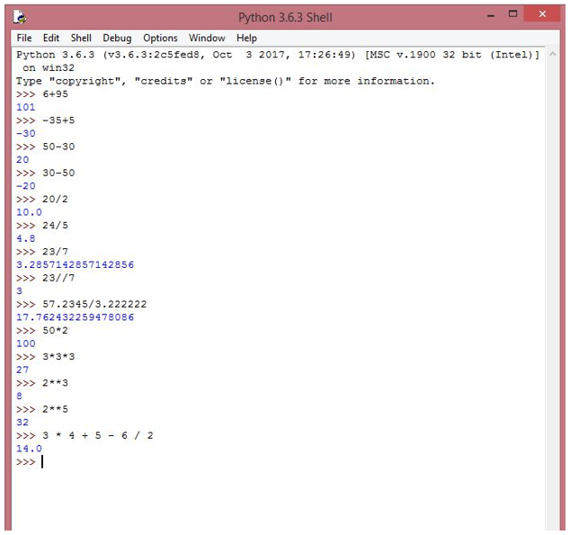Click the result 100
The width and height of the screenshot is (570, 535).
[x=26, y=343]
